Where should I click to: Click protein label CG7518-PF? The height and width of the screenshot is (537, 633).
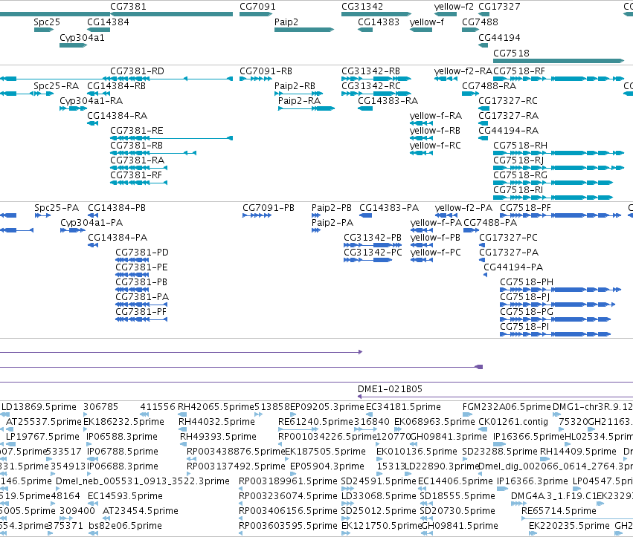click(526, 208)
